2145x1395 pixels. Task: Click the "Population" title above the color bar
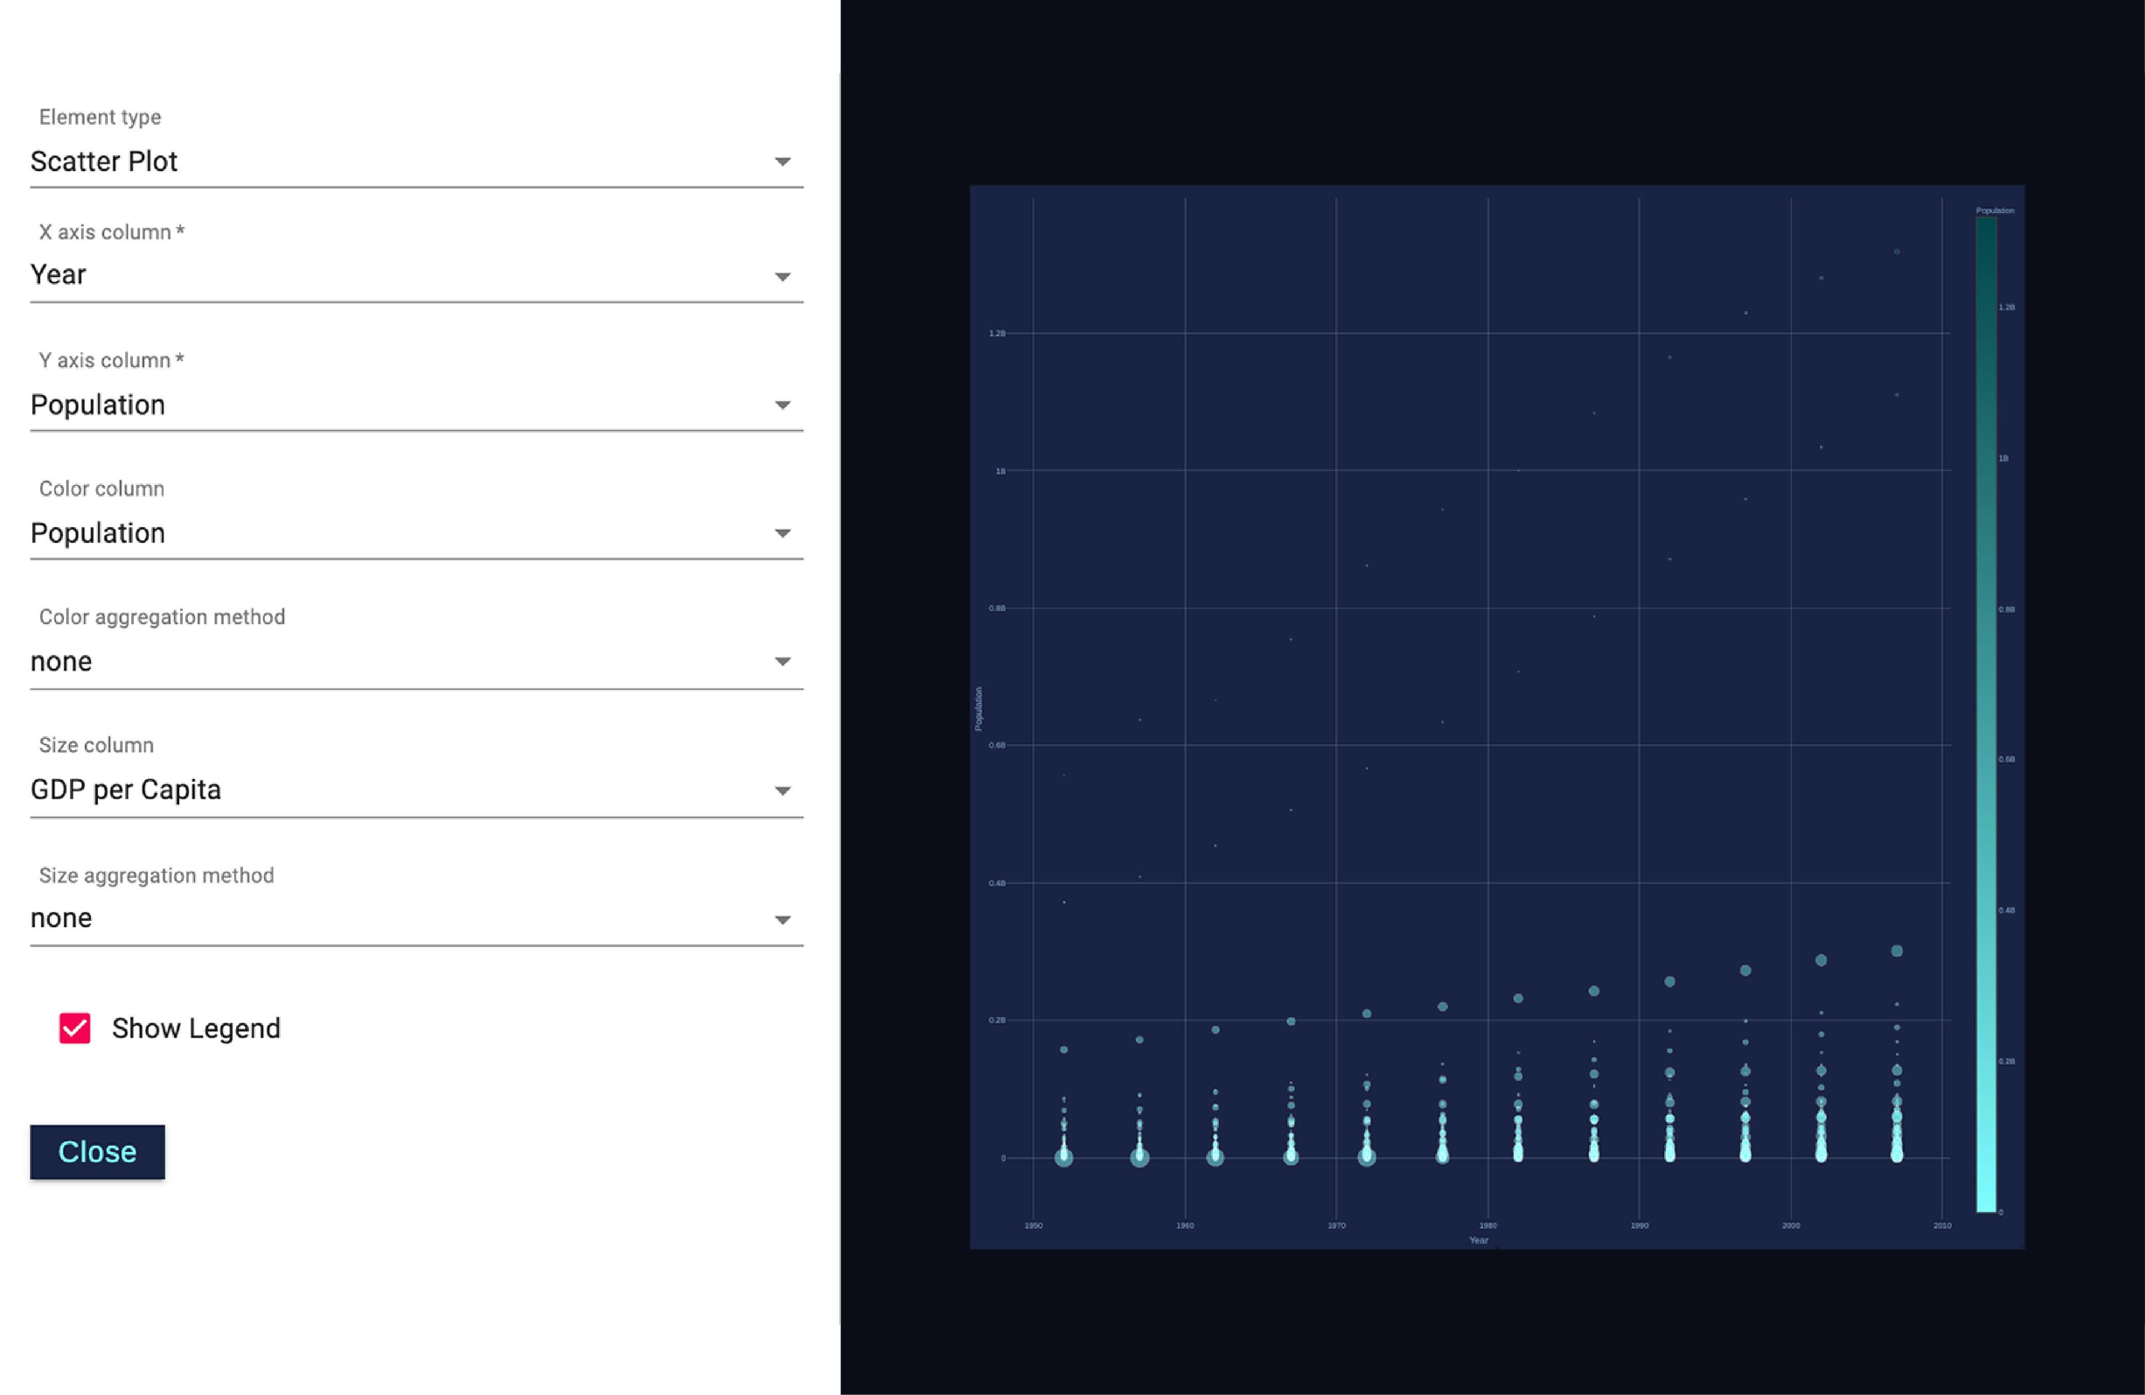tap(1995, 210)
